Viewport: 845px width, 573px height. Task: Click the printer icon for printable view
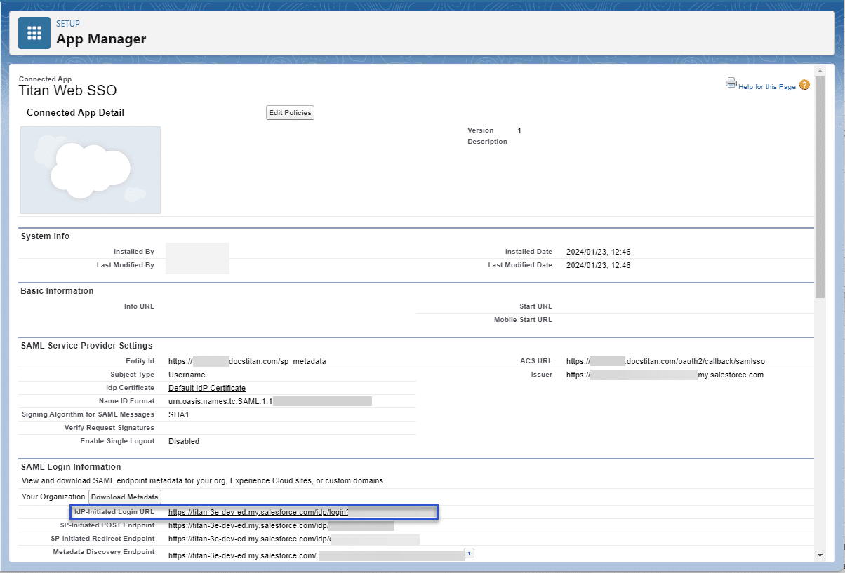click(731, 83)
